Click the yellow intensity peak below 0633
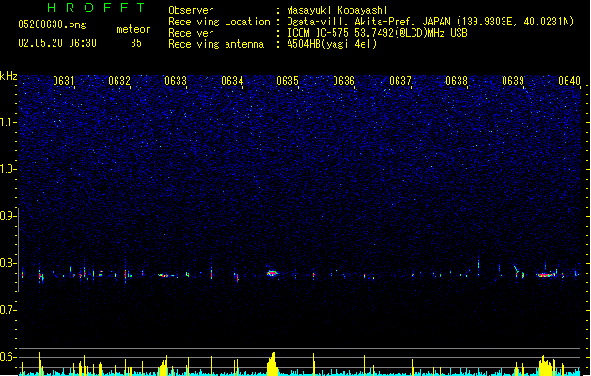The height and width of the screenshot is (376, 591). (163, 365)
